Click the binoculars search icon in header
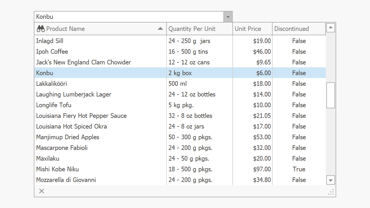This screenshot has height=208, width=370. (x=40, y=29)
